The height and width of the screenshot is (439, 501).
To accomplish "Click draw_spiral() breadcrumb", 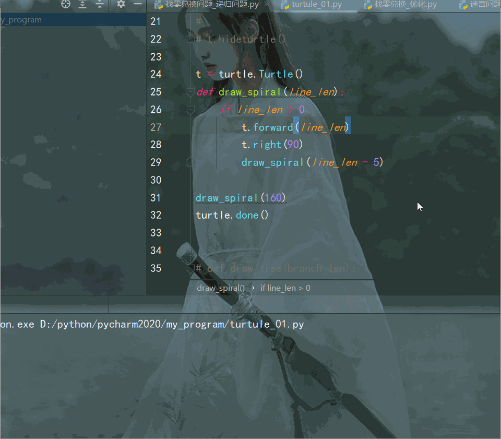I will [221, 288].
